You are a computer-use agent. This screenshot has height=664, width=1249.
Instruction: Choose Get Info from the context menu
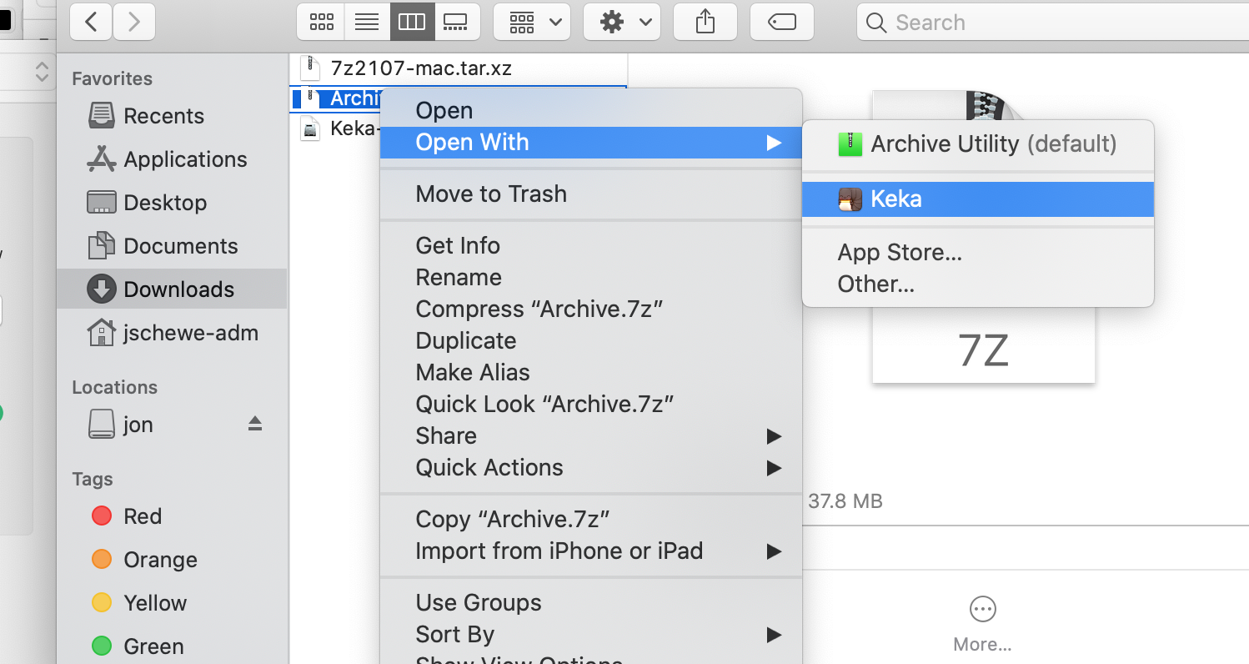coord(591,245)
